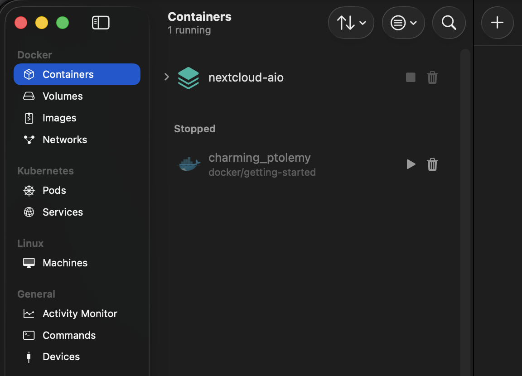
Task: Click the charming_ptolemy Docker whale icon
Action: pyautogui.click(x=189, y=164)
